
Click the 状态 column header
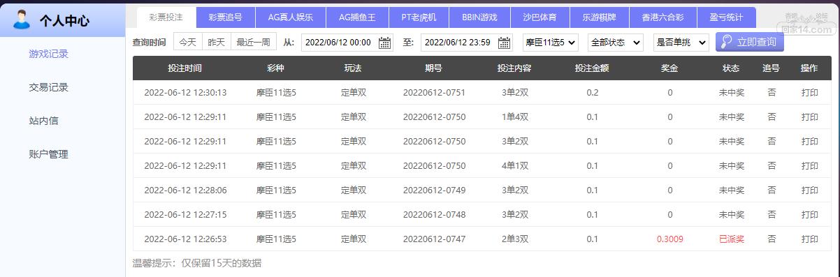731,68
